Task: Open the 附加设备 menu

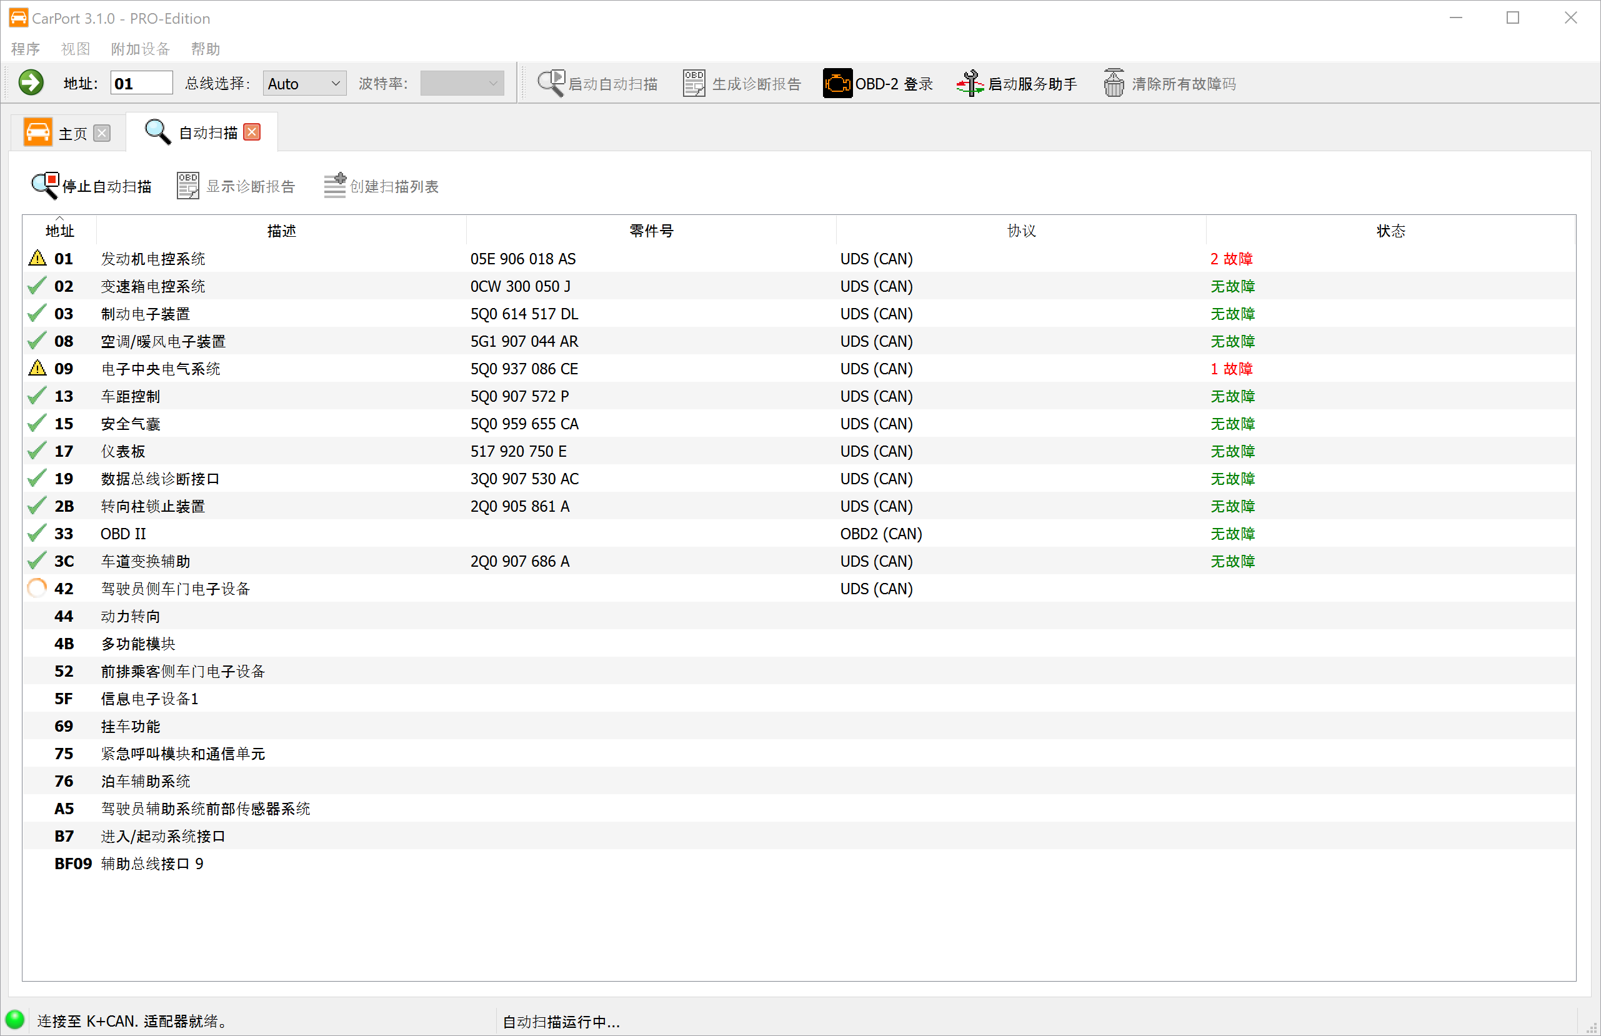Action: pyautogui.click(x=140, y=49)
